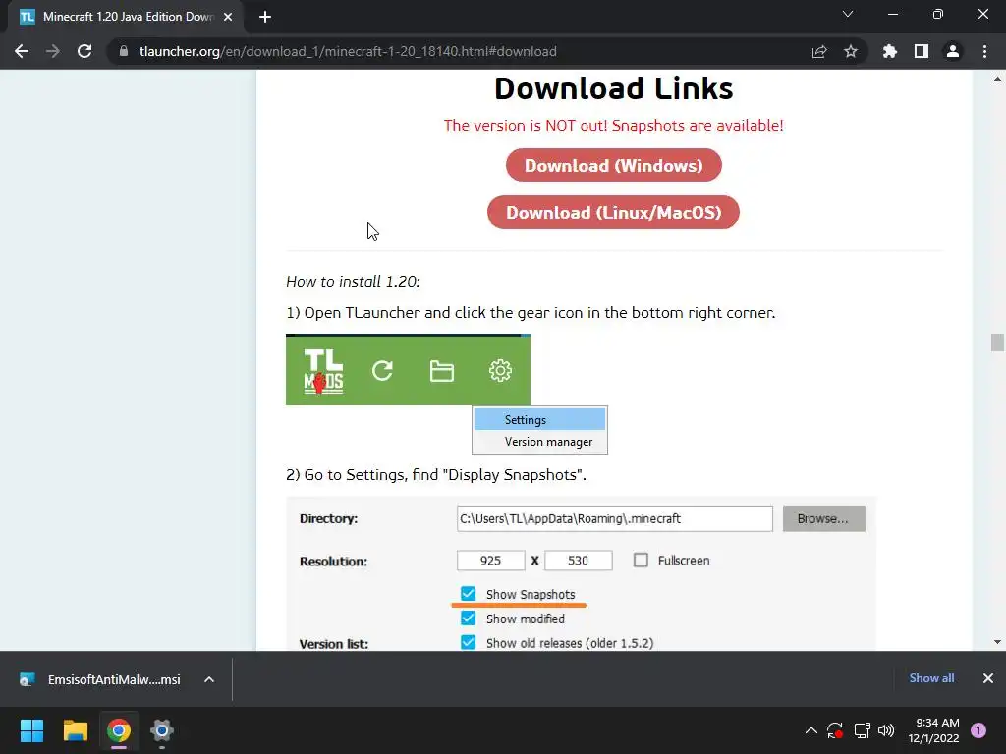Open a new browser tab
The image size is (1006, 754).
265,17
